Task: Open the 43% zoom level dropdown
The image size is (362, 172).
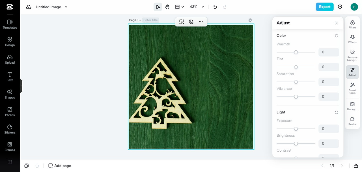Action: pos(197,7)
